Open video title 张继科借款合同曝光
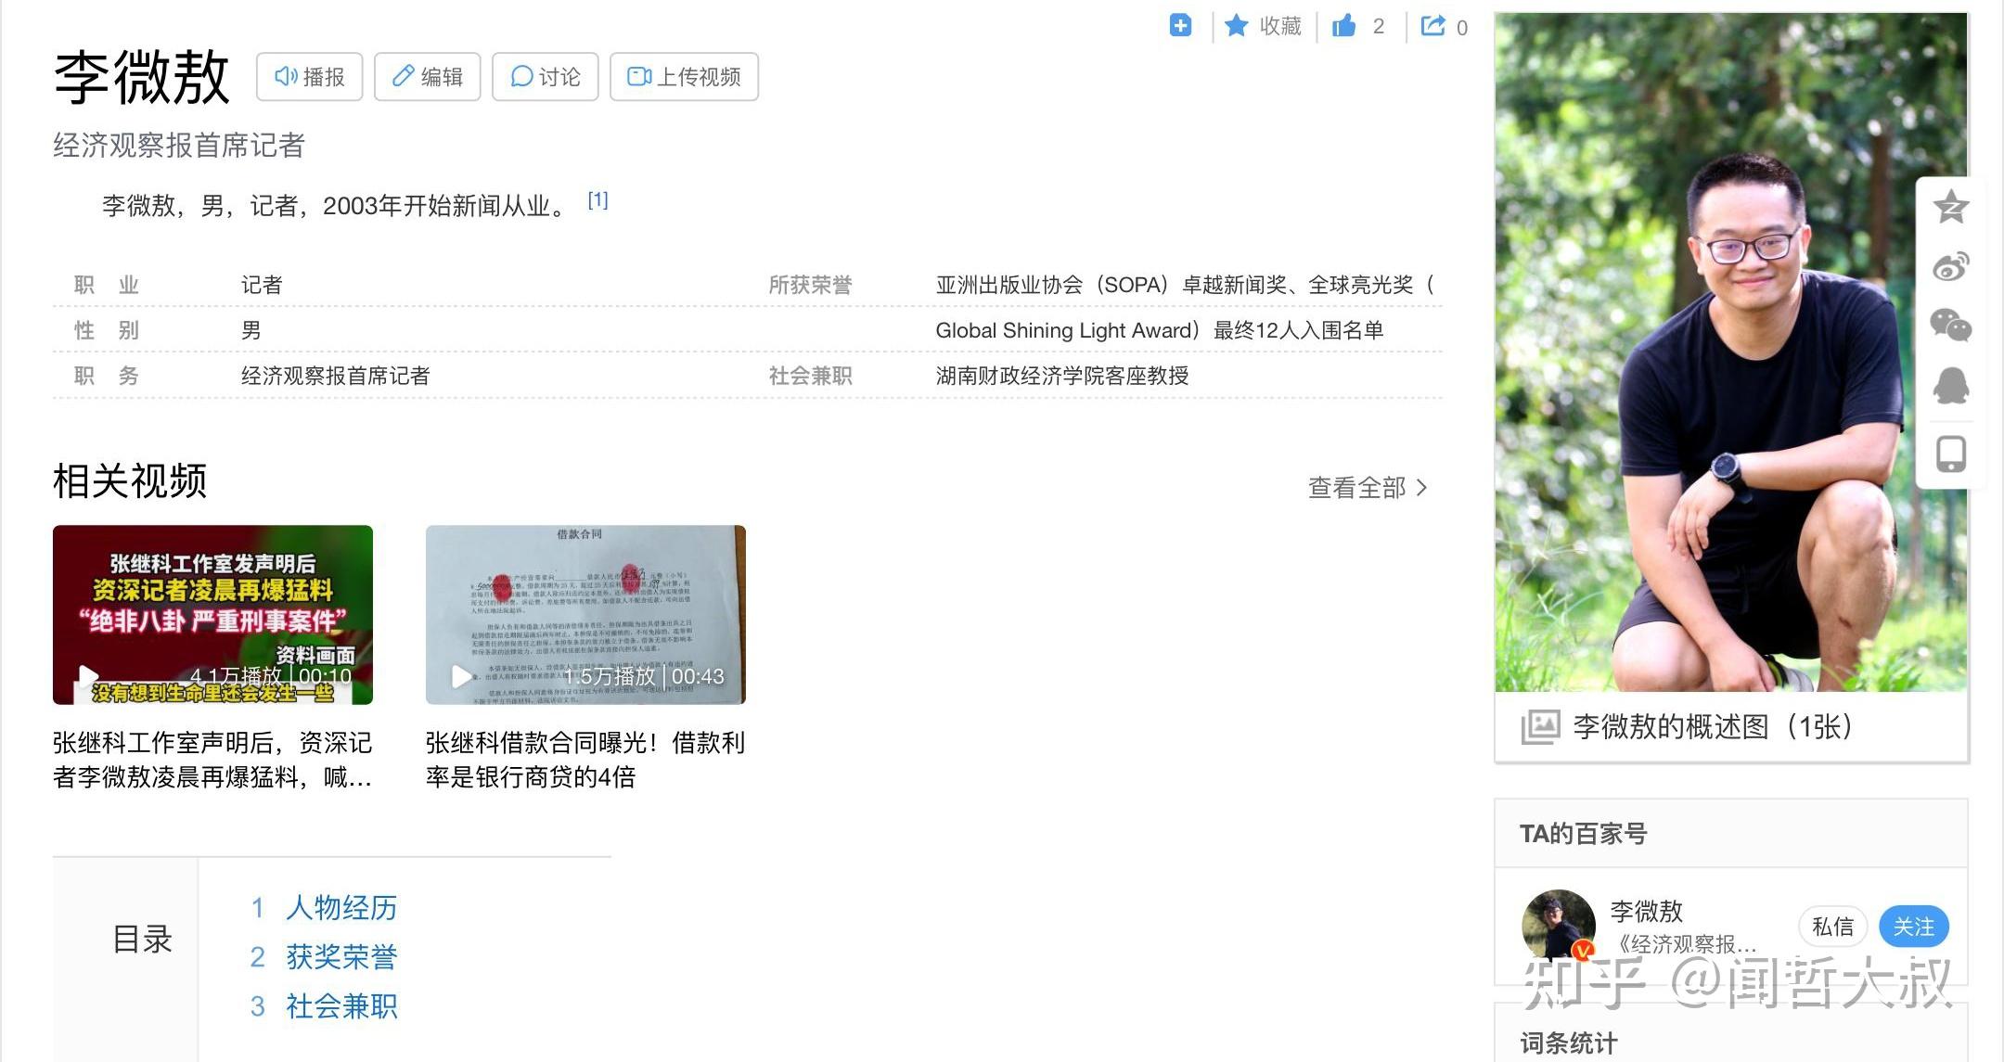 tap(585, 760)
